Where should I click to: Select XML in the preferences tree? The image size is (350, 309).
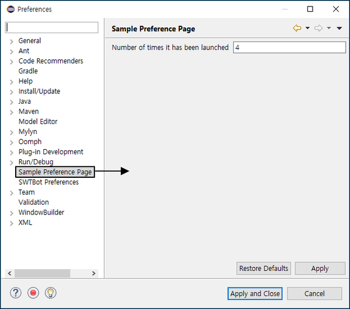pyautogui.click(x=25, y=223)
